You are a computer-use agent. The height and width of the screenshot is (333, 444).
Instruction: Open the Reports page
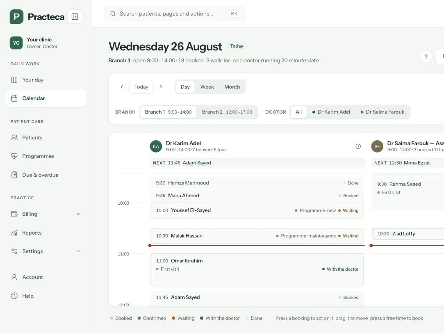pos(46,233)
